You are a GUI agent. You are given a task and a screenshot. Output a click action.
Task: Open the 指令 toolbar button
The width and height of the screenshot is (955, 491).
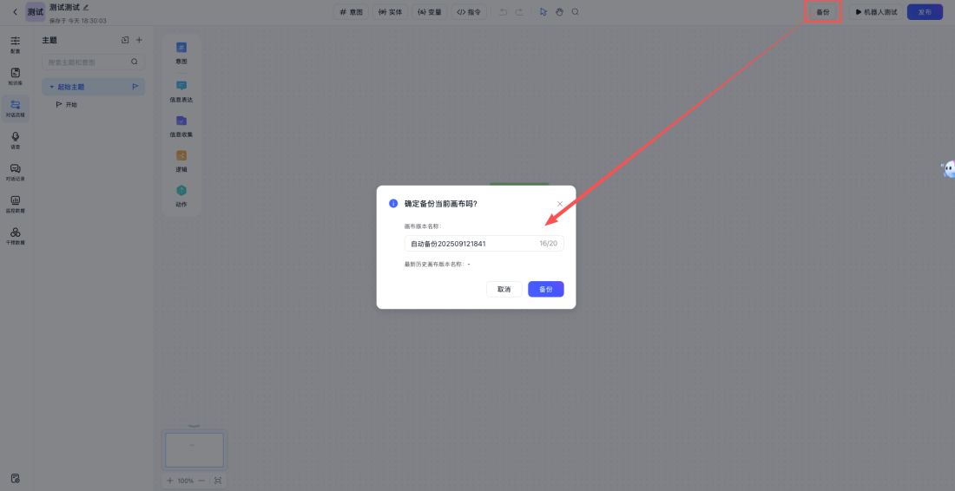coord(469,12)
